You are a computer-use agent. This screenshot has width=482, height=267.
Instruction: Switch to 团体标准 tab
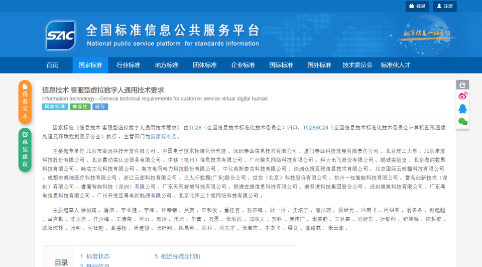point(205,65)
